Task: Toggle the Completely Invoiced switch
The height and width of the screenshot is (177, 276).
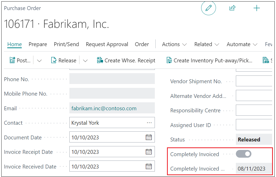Action: [x=244, y=154]
